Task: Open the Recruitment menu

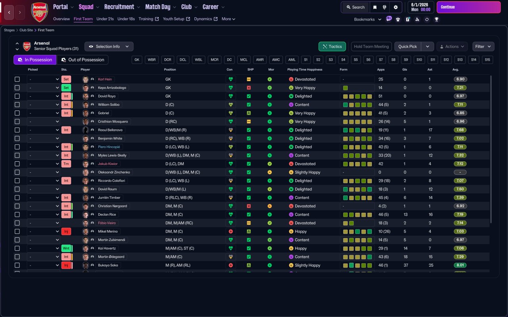Action: pyautogui.click(x=122, y=7)
